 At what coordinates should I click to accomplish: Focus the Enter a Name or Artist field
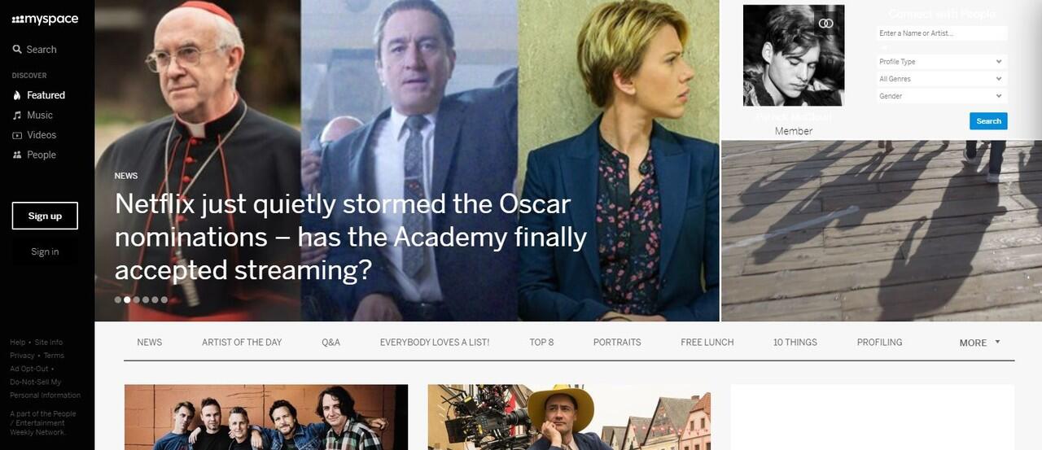coord(942,33)
